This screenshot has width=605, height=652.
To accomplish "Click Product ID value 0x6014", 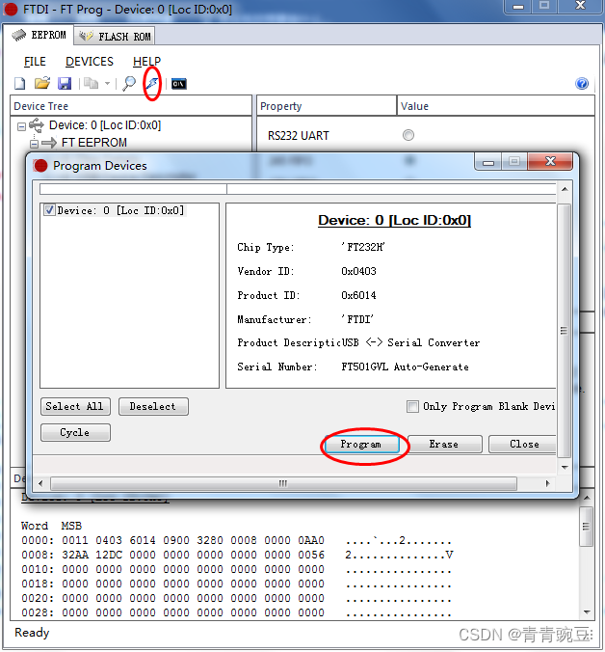I will (358, 295).
